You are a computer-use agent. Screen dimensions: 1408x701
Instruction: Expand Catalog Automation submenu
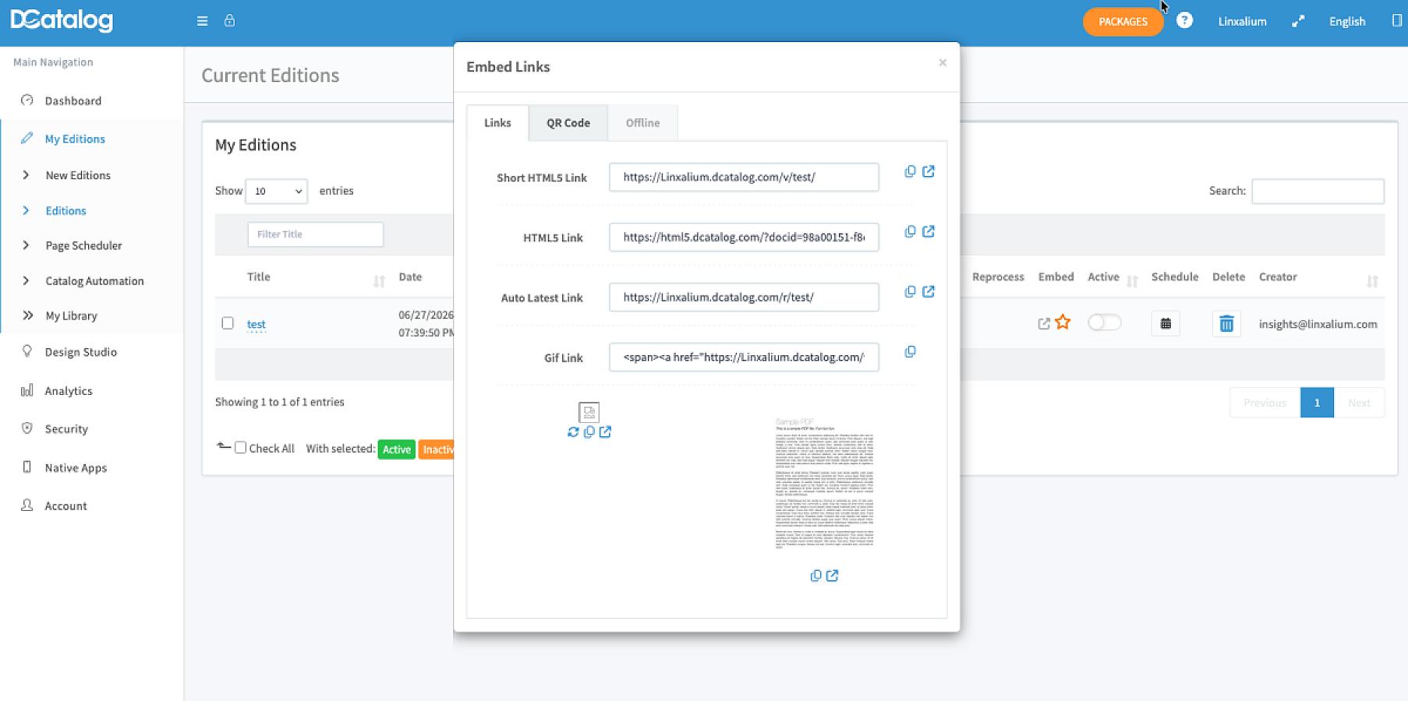click(94, 281)
